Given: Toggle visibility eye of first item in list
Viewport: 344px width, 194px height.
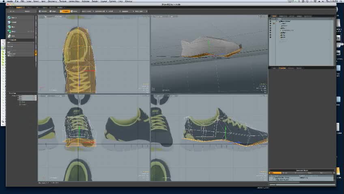Looking at the screenshot, I should (271, 21).
